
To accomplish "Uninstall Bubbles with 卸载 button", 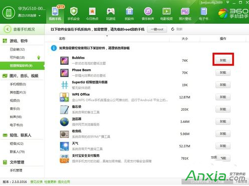I will [x=223, y=60].
